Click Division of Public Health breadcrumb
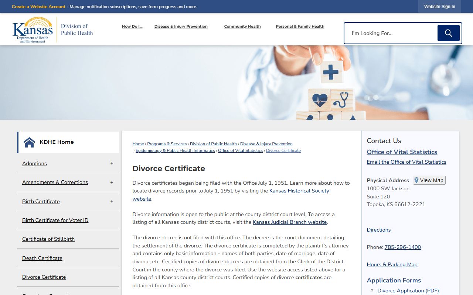Image resolution: width=473 pixels, height=295 pixels. [x=213, y=144]
